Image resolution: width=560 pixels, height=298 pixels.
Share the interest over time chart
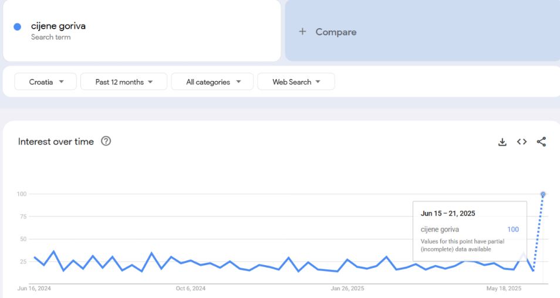[x=541, y=142]
